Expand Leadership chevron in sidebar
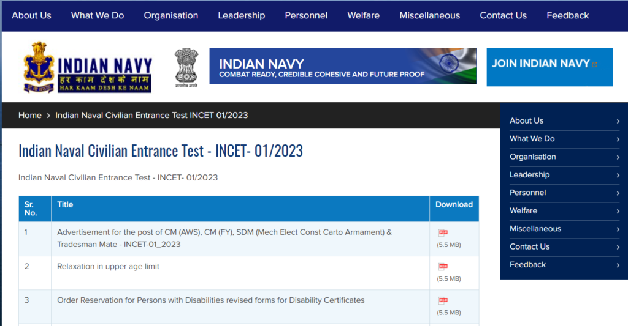This screenshot has height=326, width=628. [618, 176]
